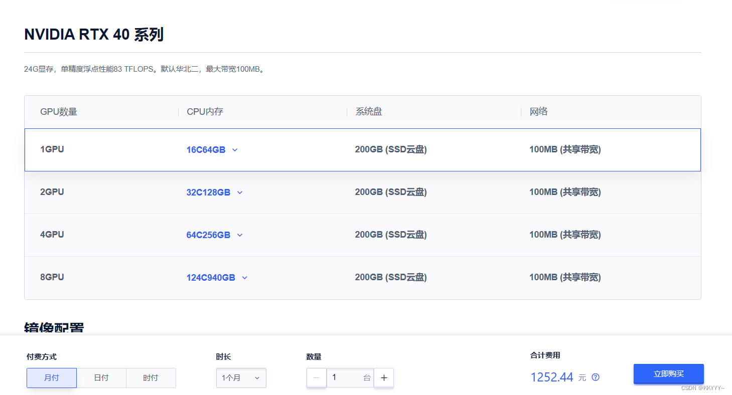Switch payment mode to 日付
The image size is (732, 395).
[101, 377]
